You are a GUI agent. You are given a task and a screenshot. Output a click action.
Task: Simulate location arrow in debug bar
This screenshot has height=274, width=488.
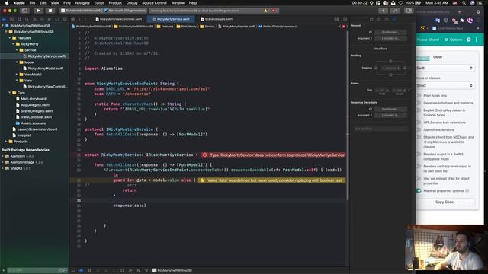point(146,271)
